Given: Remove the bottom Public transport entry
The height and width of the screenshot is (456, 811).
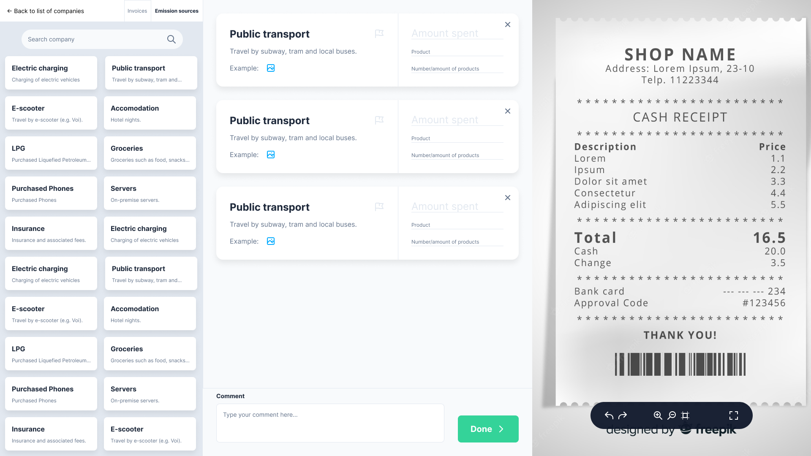Looking at the screenshot, I should click(x=508, y=198).
